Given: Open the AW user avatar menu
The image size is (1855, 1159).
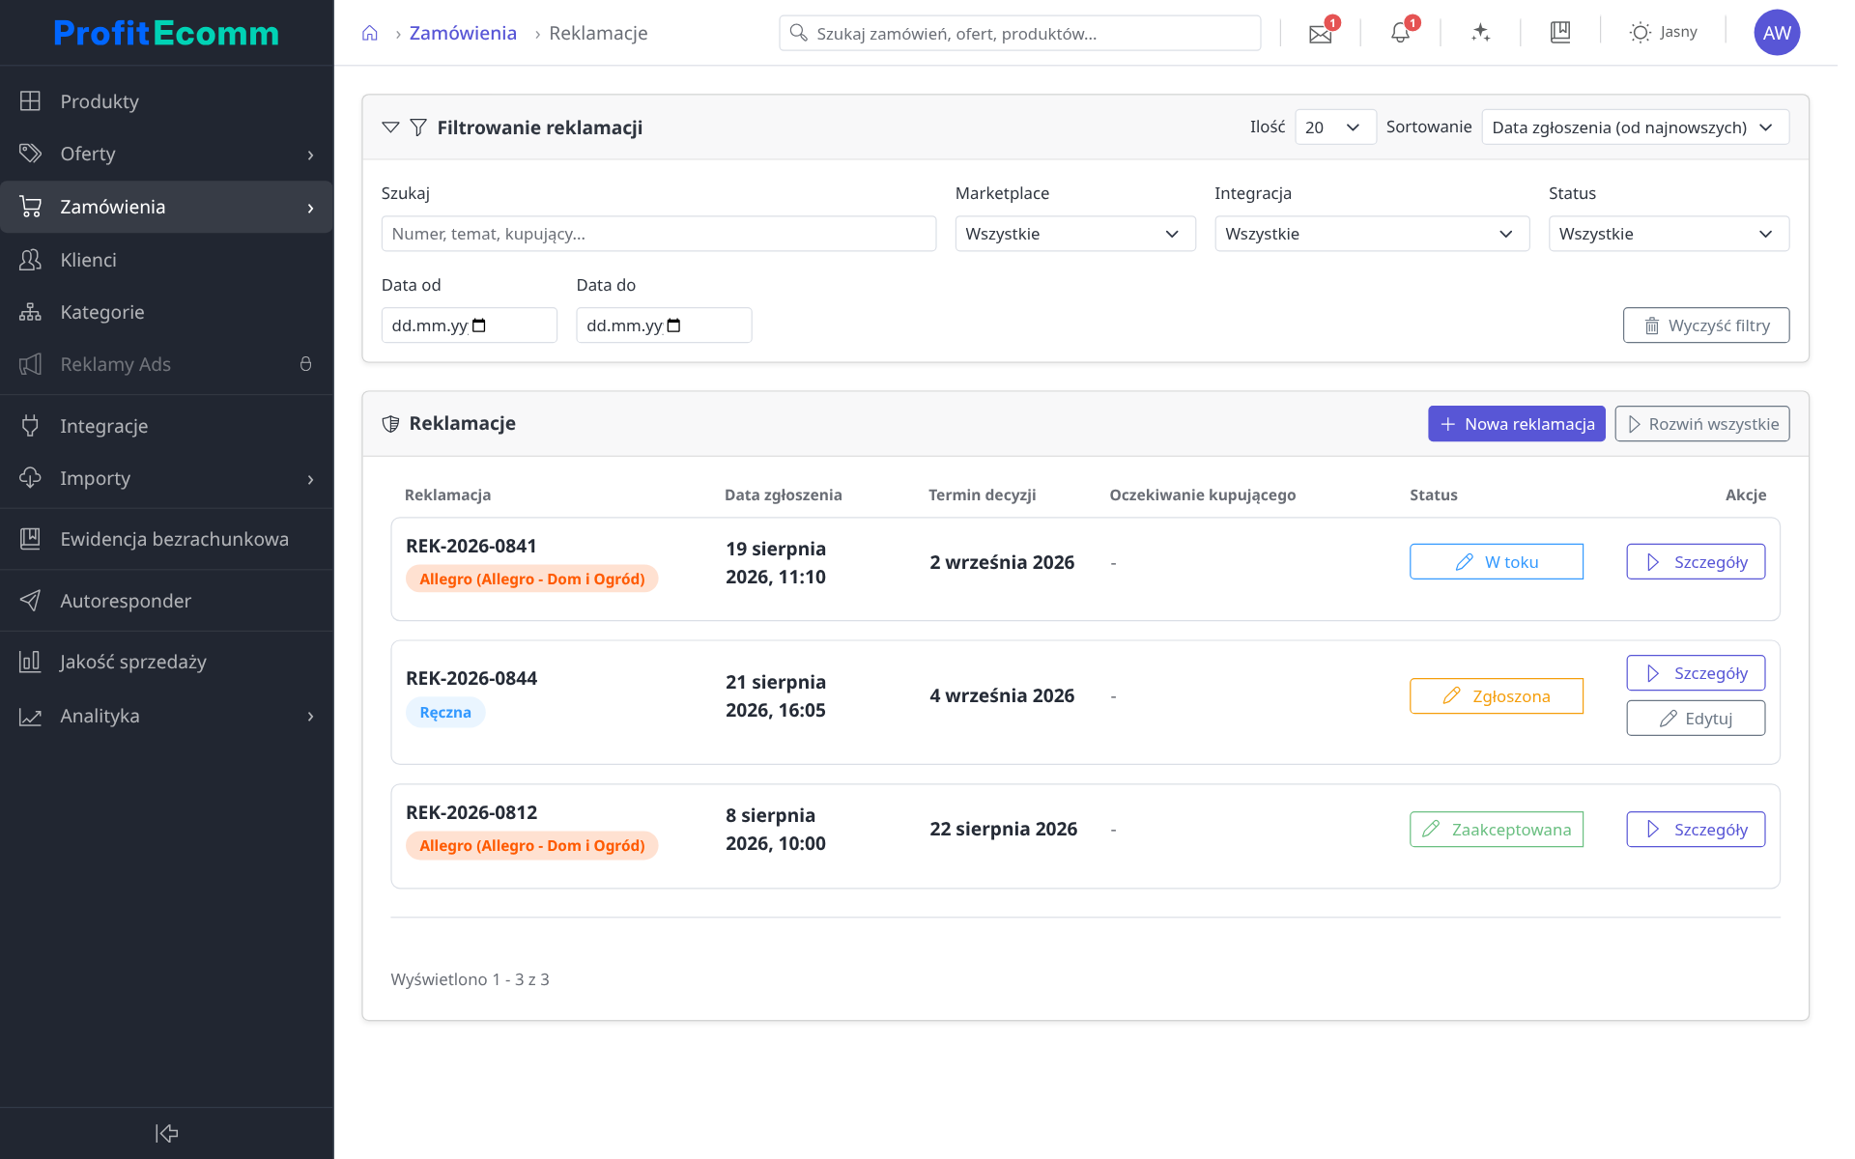Looking at the screenshot, I should click(x=1777, y=33).
